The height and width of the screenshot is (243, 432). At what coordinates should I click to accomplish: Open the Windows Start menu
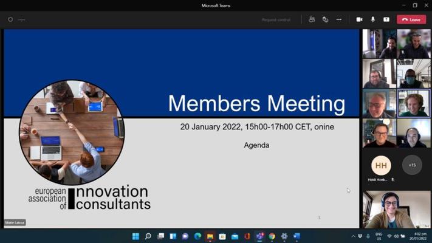tap(135, 236)
